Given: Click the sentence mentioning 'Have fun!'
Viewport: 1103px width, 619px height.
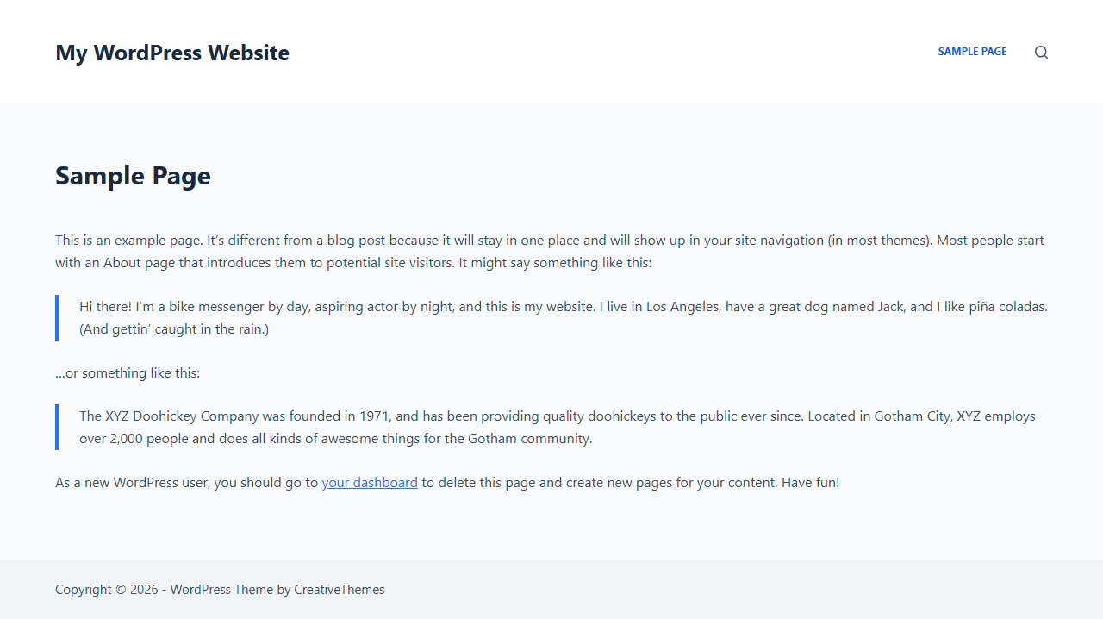Looking at the screenshot, I should click(x=447, y=482).
